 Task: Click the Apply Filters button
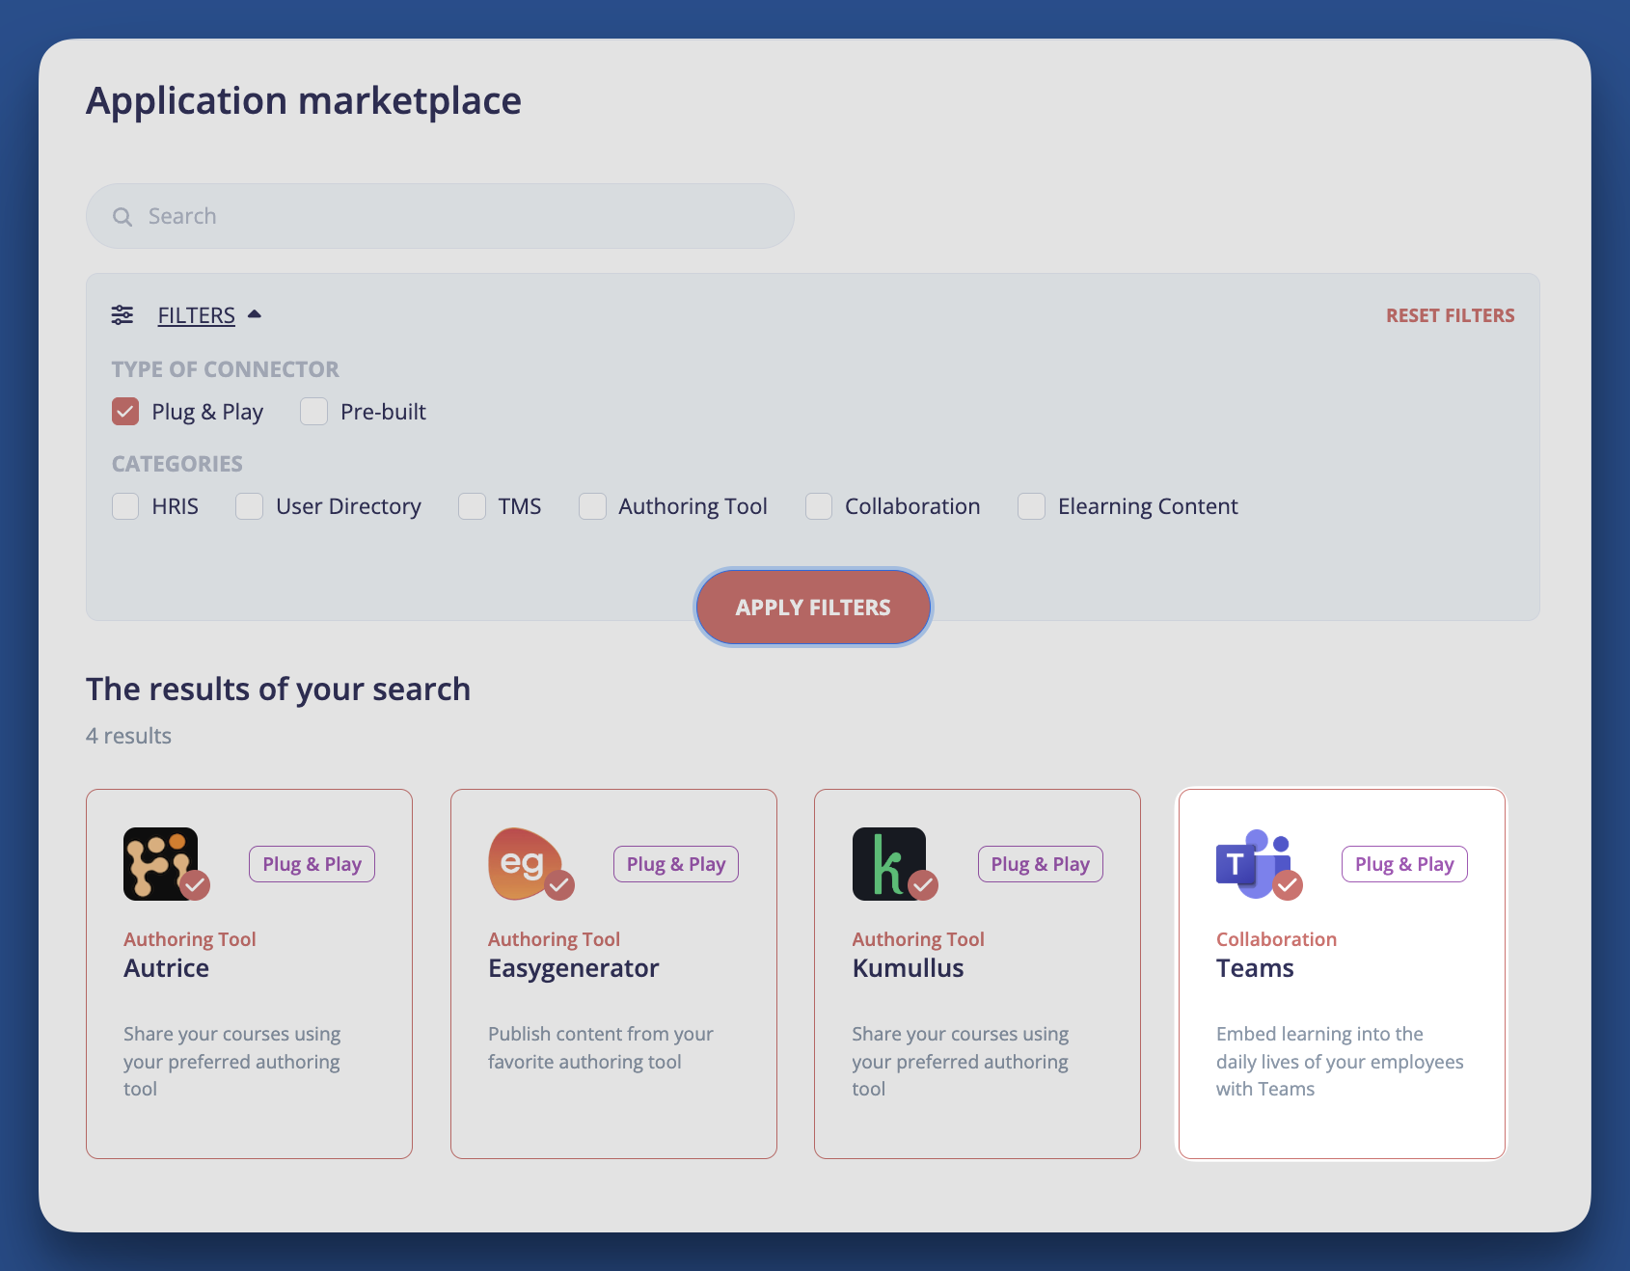pos(813,607)
